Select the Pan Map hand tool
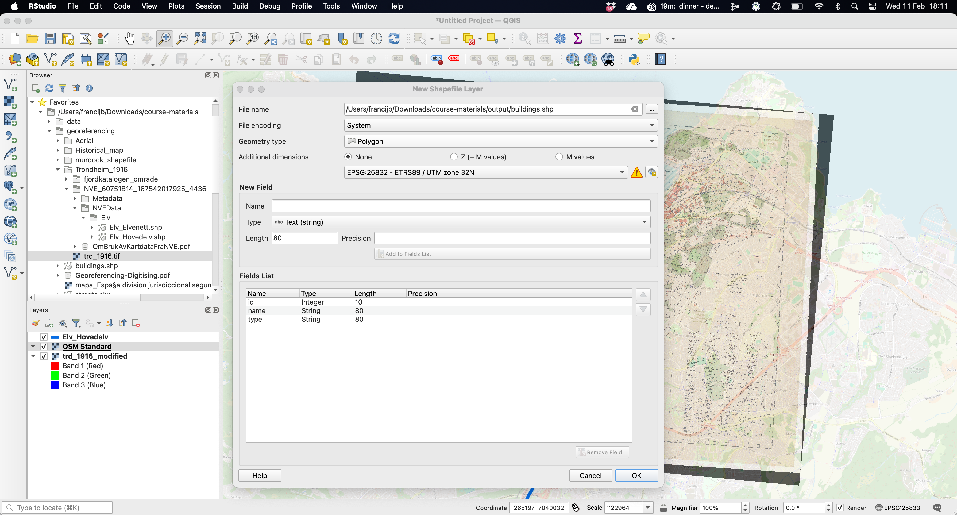 coord(129,39)
